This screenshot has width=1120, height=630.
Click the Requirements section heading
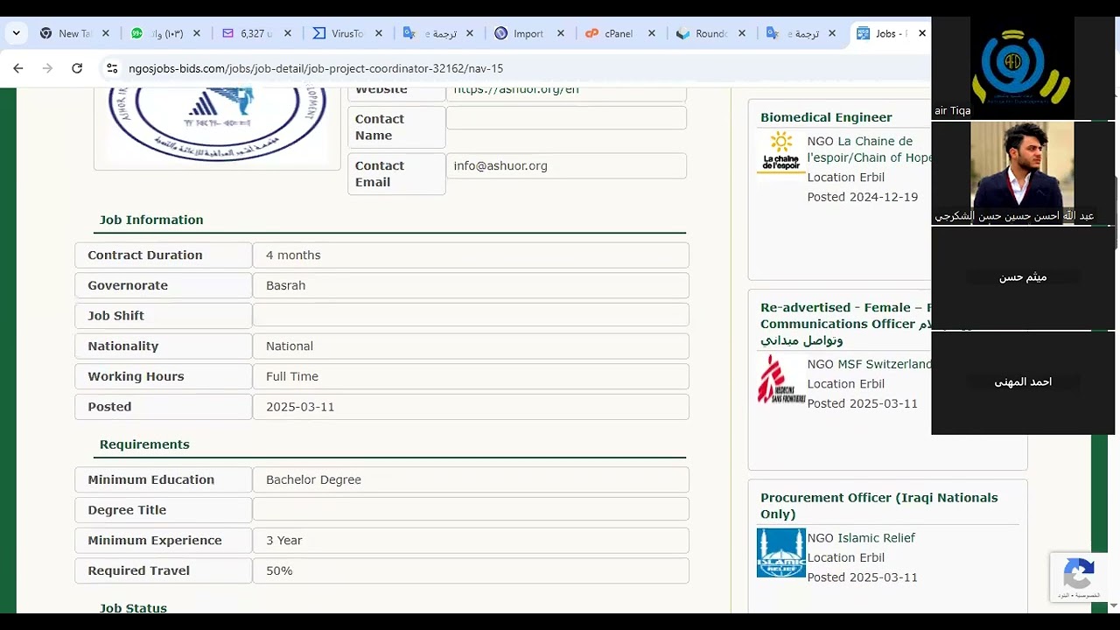144,444
